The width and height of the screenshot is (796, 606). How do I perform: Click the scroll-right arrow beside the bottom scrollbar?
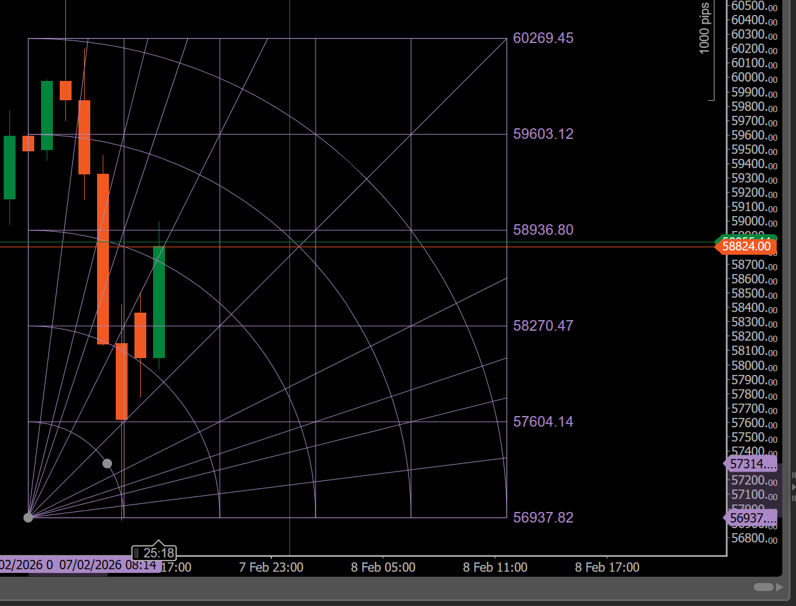780,587
